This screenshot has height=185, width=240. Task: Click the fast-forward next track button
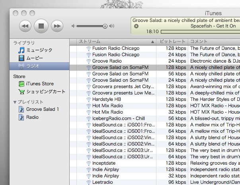(x=57, y=26)
